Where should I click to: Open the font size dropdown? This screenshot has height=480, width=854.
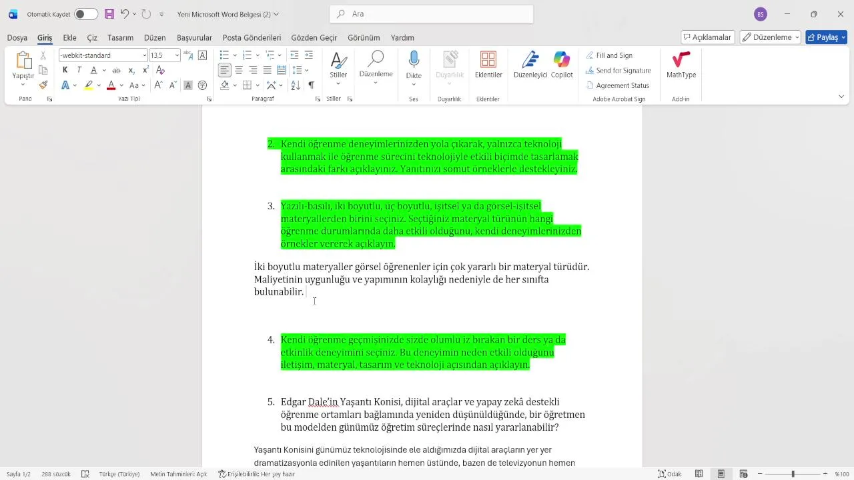tap(177, 55)
